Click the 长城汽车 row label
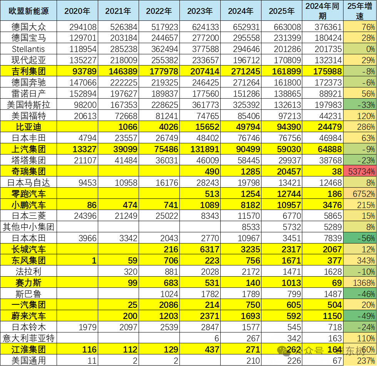Viewport: 377px width, 366px height. tap(28, 249)
